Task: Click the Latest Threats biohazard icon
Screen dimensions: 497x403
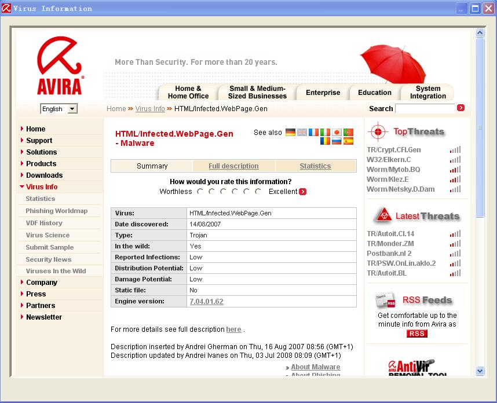Action: click(384, 215)
